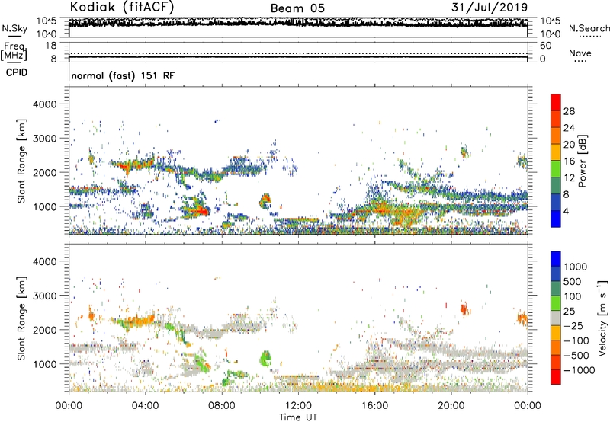Click the velocity panel 'Slant Range [km]' label
The width and height of the screenshot is (610, 422).
pyautogui.click(x=21, y=318)
